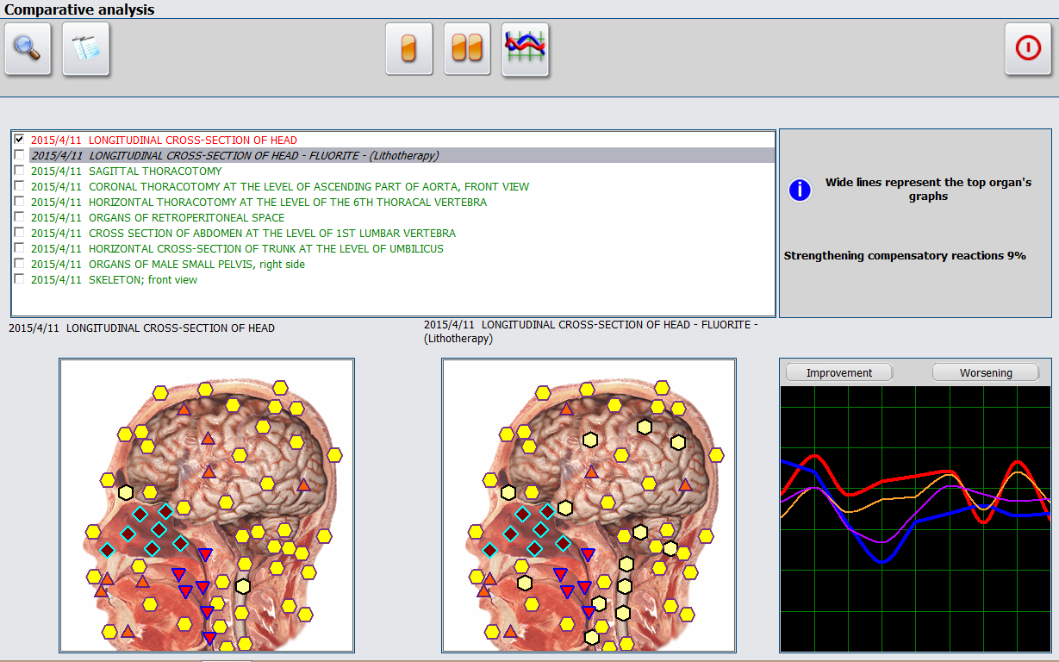Screen dimensions: 1059x662
Task: Click the Fluorite head cross-section image
Action: click(x=589, y=506)
